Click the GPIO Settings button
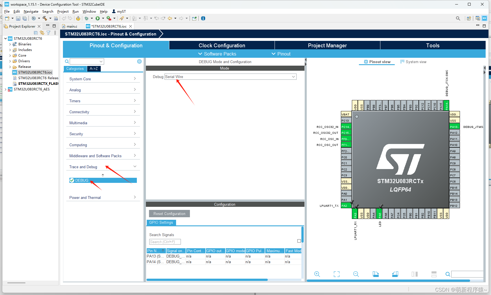 tap(161, 223)
